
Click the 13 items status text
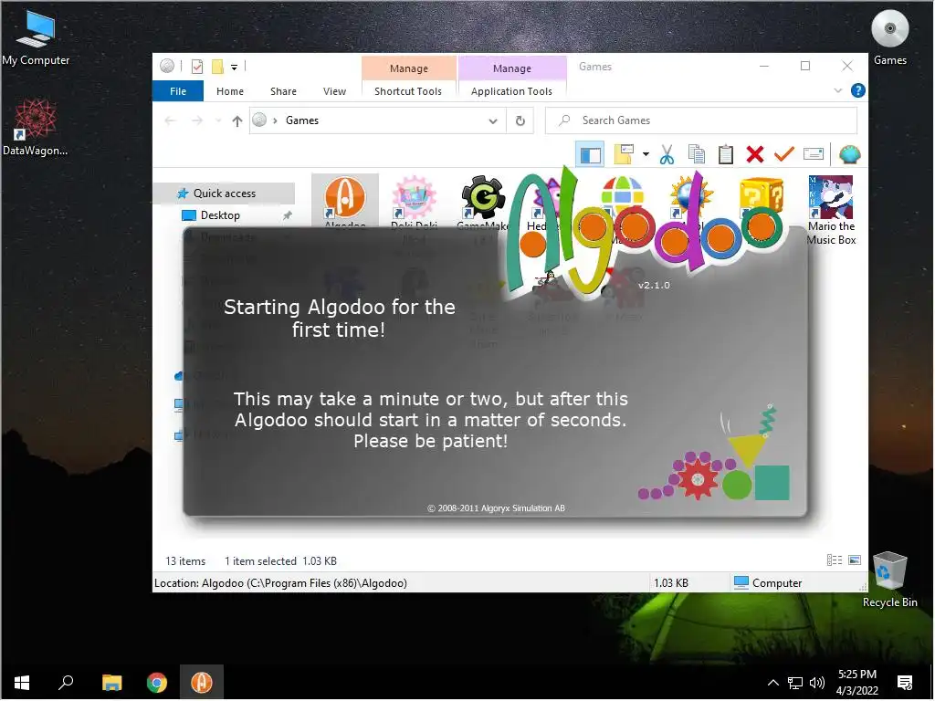click(185, 561)
